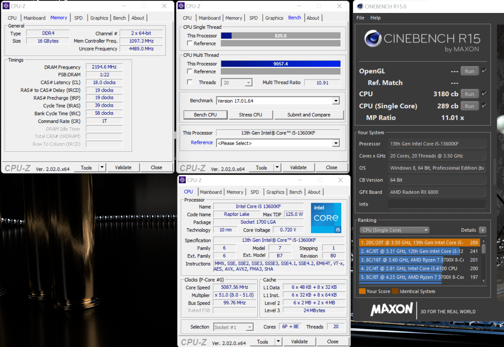Click the Level 3 cache value 24 MBytes

click(x=314, y=310)
